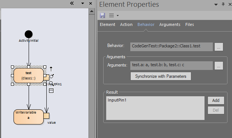
Task: Switch to the Arguments tab
Action: [x=170, y=24]
